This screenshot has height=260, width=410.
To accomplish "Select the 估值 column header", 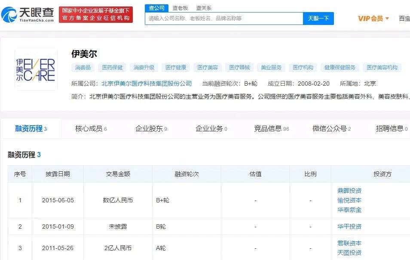I will (255, 174).
